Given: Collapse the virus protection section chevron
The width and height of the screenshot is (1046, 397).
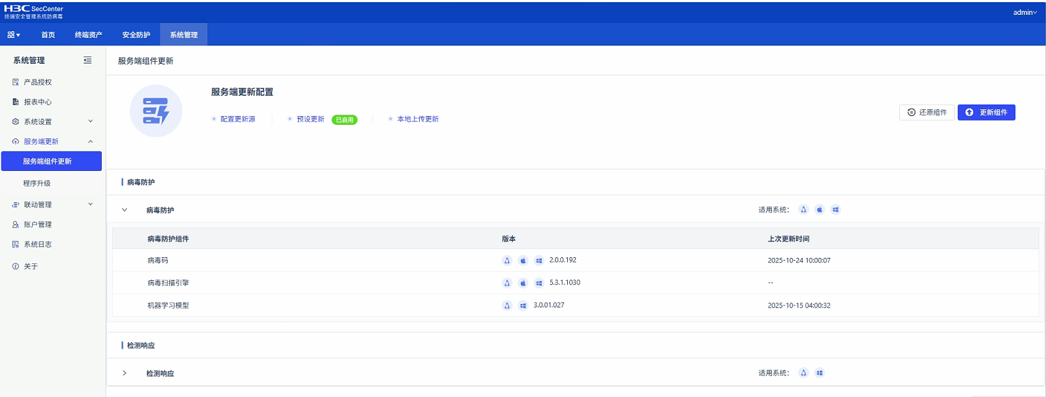Looking at the screenshot, I should (124, 210).
